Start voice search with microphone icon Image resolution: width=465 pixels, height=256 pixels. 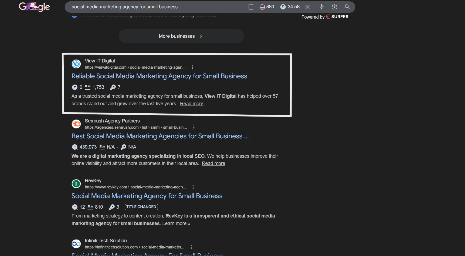click(x=321, y=7)
